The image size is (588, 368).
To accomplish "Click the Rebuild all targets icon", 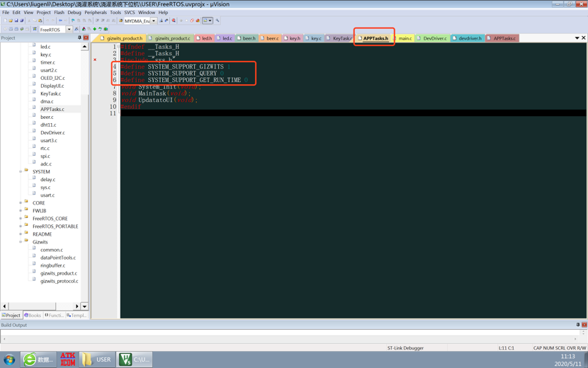I will pos(16,29).
